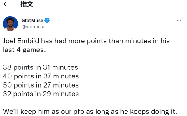Open the three-dot more options menu
This screenshot has height=116, width=187.
point(179,20)
